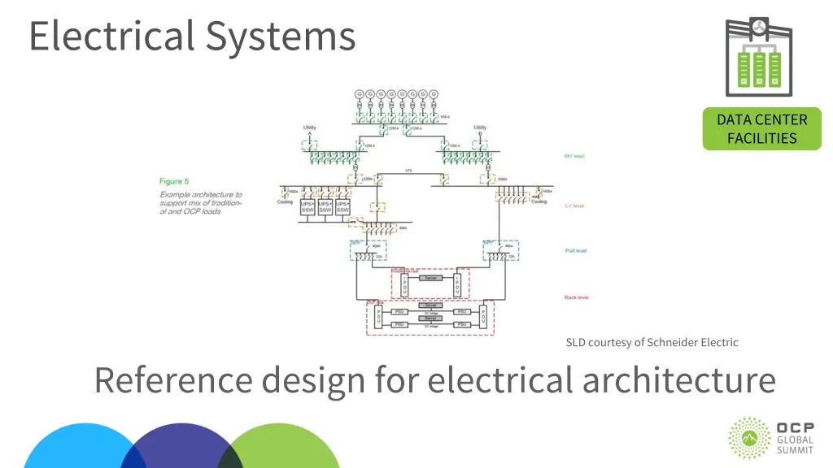Click the OCP green circular sunburst logo
The image size is (833, 468).
pyautogui.click(x=749, y=438)
